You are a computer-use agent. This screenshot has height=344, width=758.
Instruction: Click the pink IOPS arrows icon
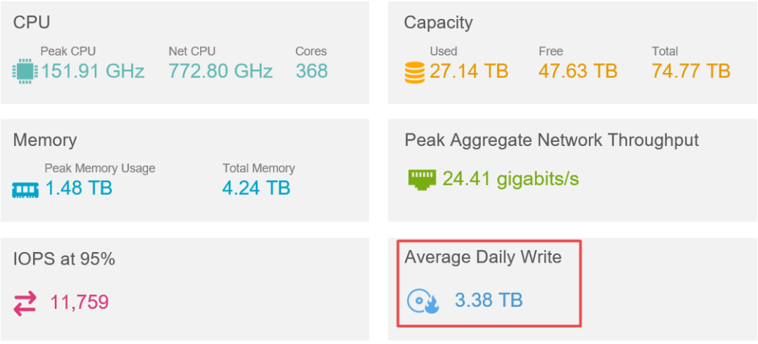click(25, 304)
